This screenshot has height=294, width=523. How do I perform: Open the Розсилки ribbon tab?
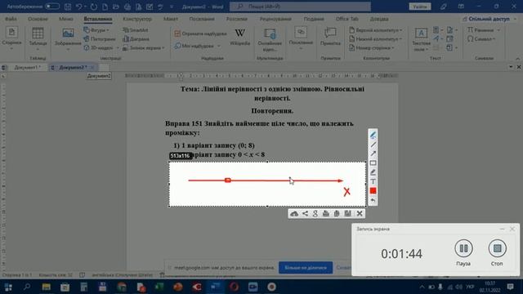coord(237,19)
